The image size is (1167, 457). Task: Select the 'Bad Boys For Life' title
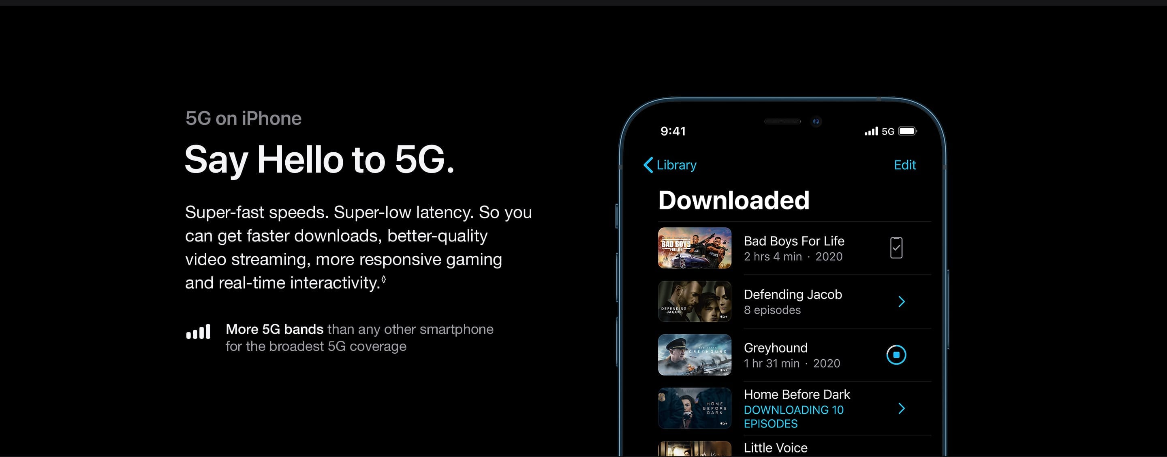tap(794, 241)
